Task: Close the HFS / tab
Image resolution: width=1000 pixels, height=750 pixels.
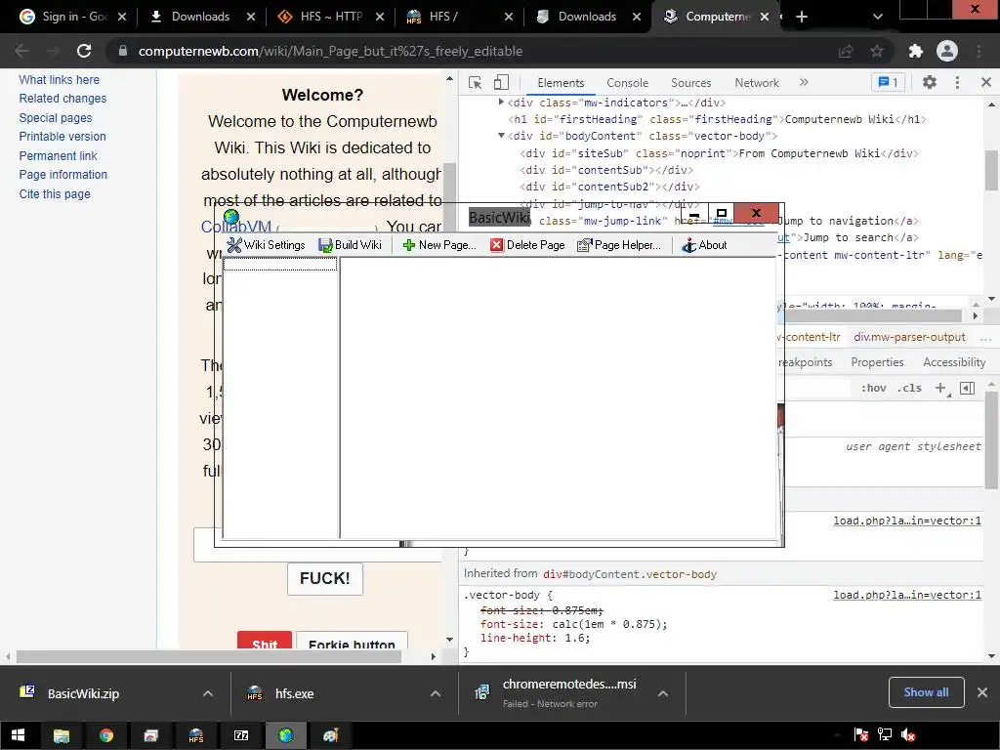Action: (508, 17)
